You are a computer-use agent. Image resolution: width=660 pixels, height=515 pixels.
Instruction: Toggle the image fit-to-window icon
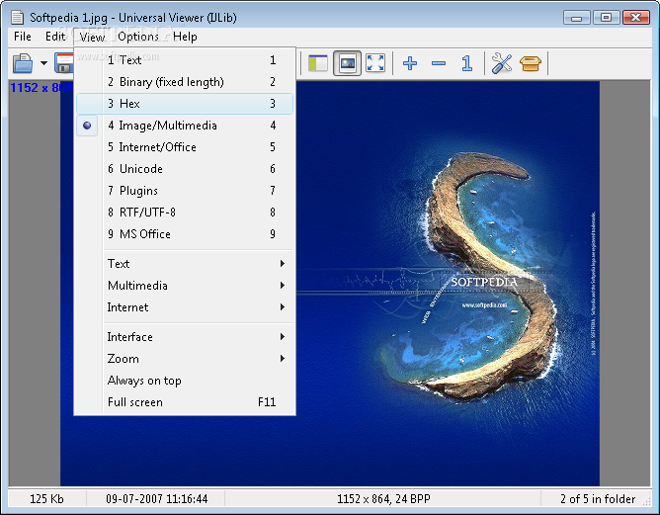pyautogui.click(x=347, y=63)
